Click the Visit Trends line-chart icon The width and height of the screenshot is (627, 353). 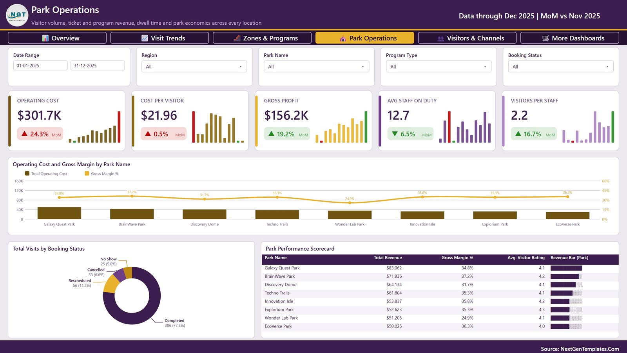(x=145, y=38)
